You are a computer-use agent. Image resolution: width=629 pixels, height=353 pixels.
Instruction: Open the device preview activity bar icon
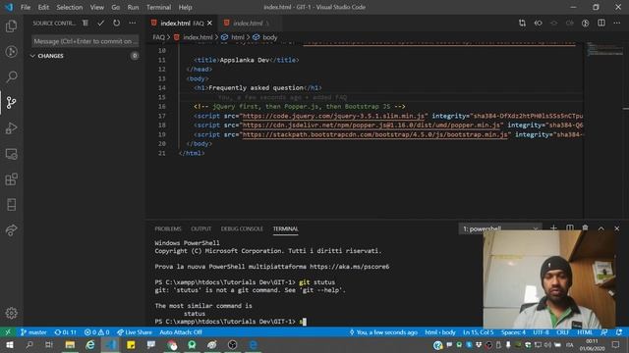click(x=11, y=205)
